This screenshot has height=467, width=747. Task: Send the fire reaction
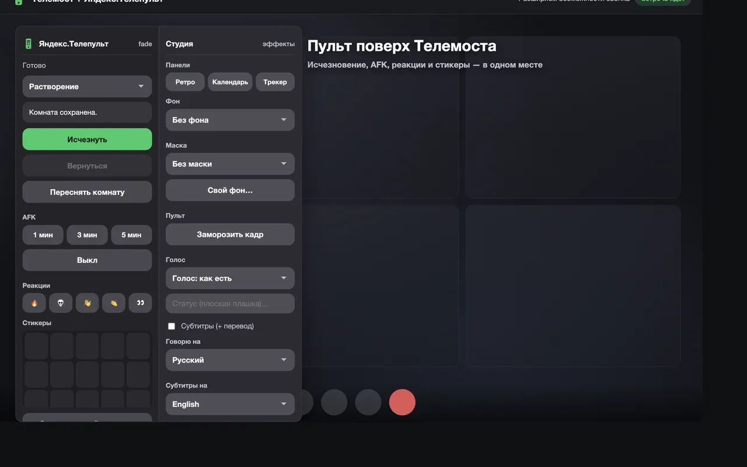click(34, 303)
